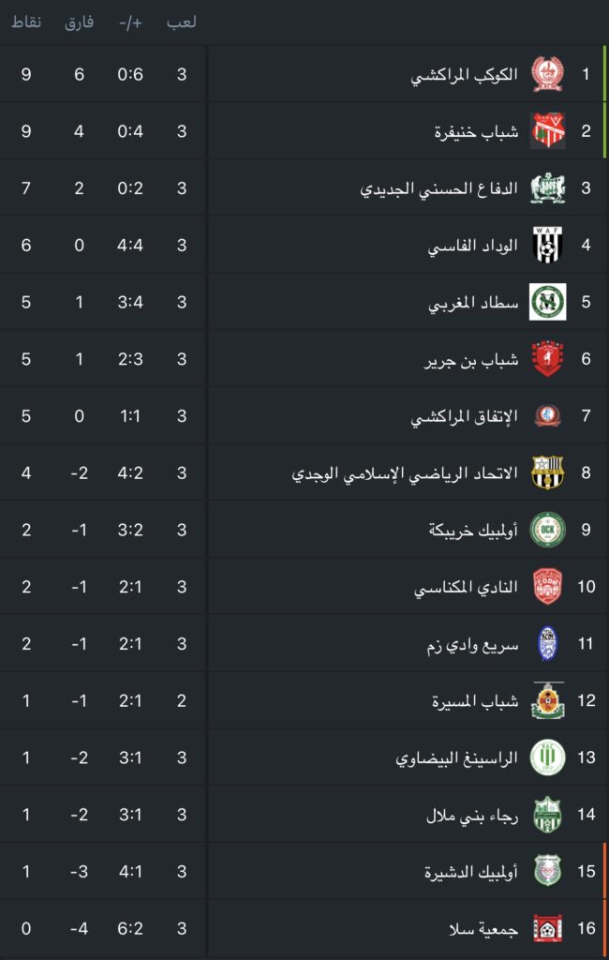Select the شباب بن جرير red crest
This screenshot has width=609, height=960.
coord(547,359)
